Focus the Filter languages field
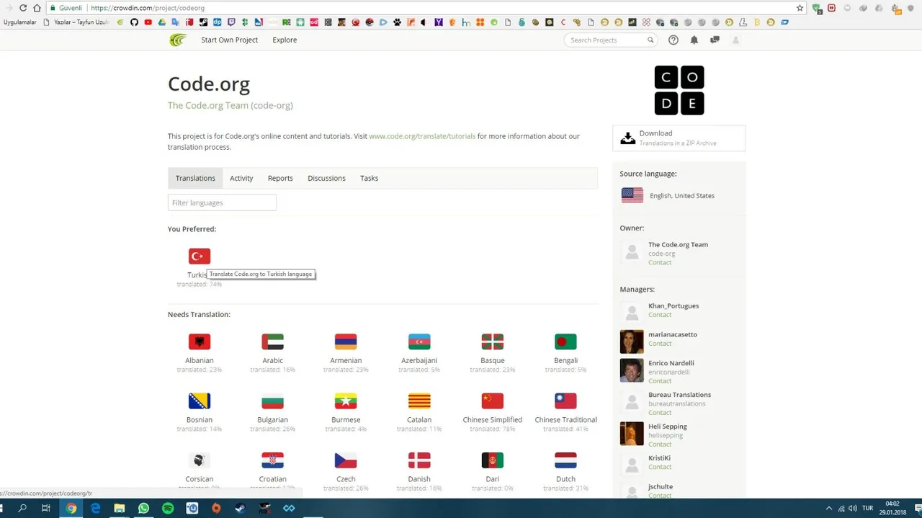 pos(222,202)
